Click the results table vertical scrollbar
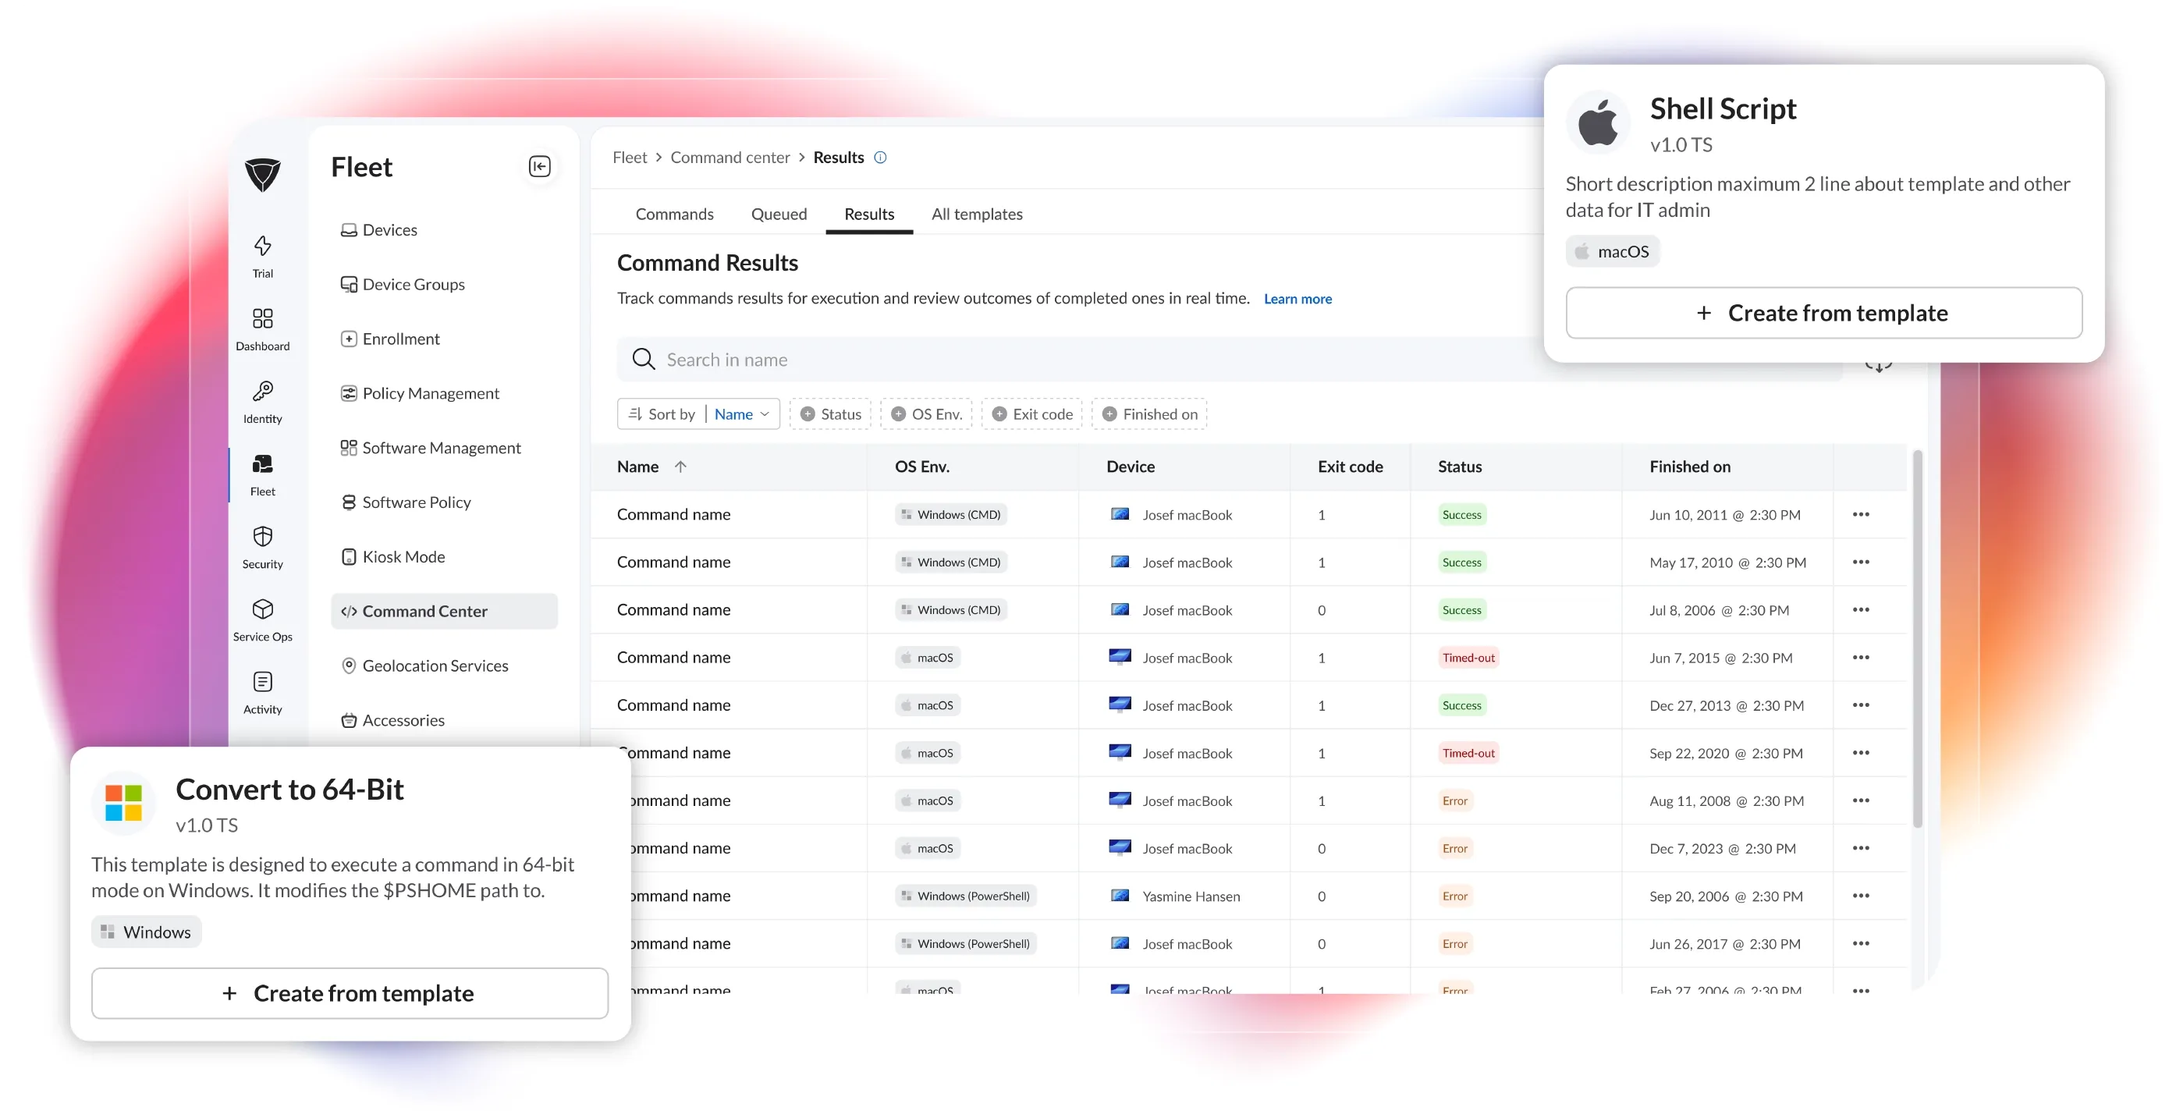Viewport: 2169px width, 1111px height. 1917,640
